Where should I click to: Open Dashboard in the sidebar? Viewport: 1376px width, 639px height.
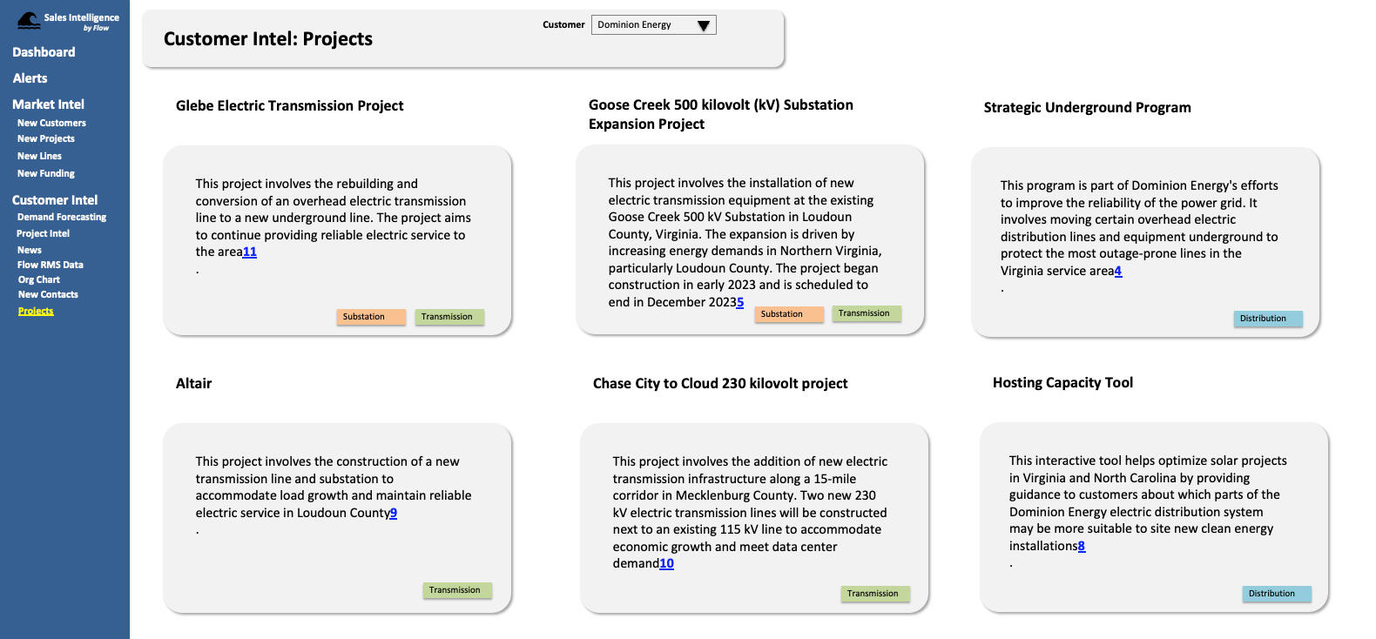tap(44, 52)
